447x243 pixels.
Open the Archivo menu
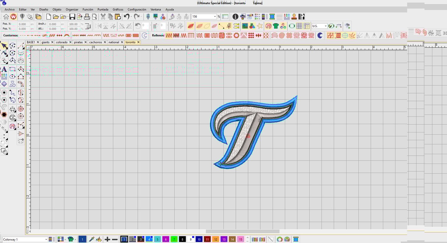(10, 10)
